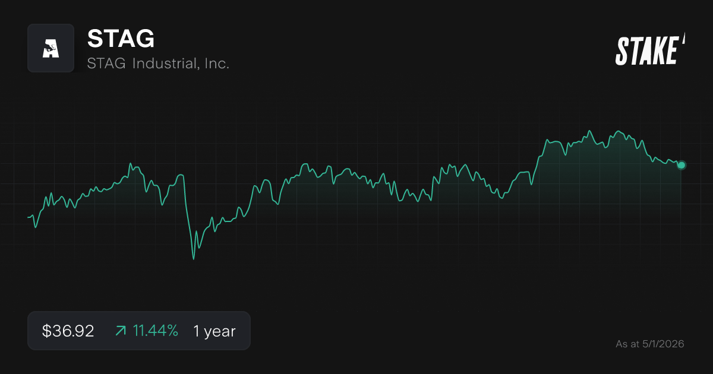
Task: Toggle the price display showing $36.92
Action: 68,331
